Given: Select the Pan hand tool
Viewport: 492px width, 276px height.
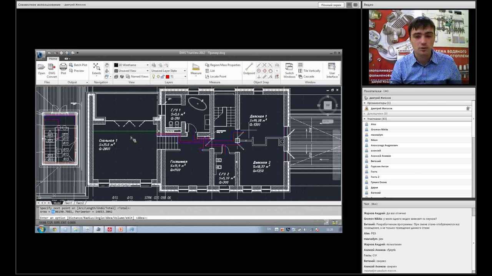Looking at the screenshot, I should [x=106, y=65].
